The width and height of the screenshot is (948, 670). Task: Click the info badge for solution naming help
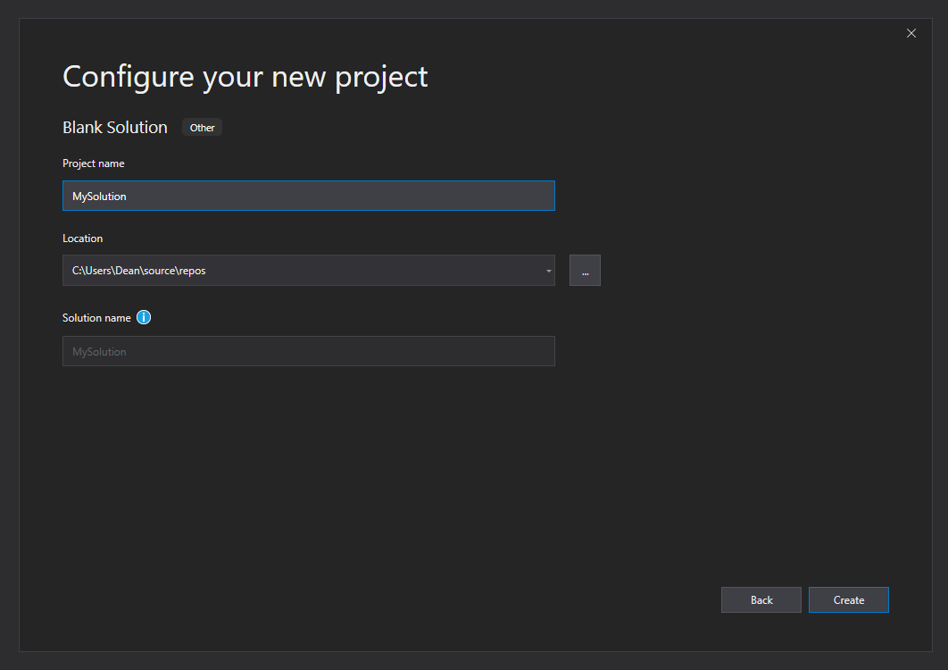tap(144, 317)
